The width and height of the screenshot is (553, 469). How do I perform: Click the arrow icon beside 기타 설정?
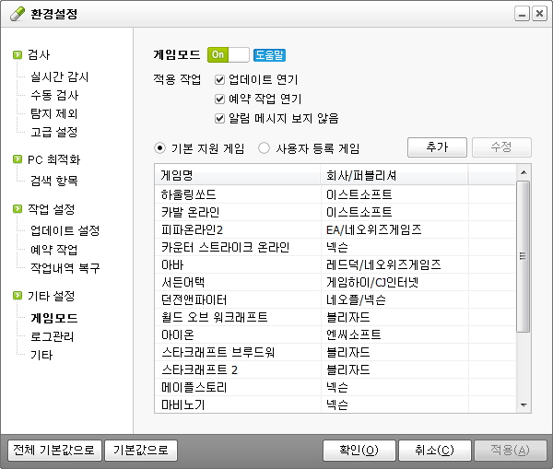coord(18,297)
